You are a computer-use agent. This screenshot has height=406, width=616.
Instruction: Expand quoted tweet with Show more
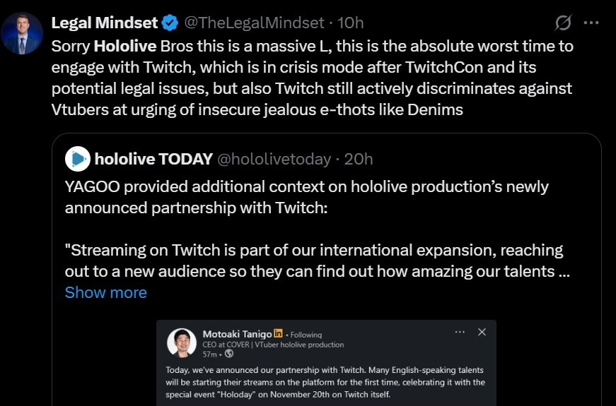coord(106,292)
